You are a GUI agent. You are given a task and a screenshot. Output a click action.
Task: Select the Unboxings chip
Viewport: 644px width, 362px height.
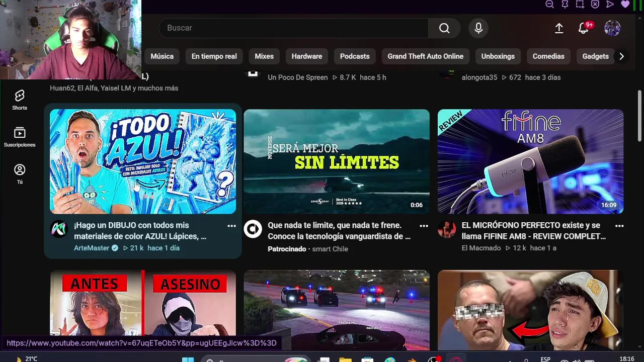[x=498, y=56]
